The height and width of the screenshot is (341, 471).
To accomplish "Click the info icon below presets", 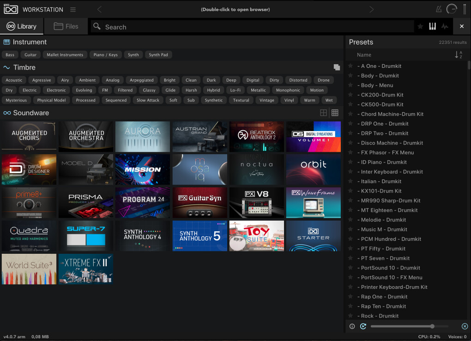I will (x=352, y=326).
